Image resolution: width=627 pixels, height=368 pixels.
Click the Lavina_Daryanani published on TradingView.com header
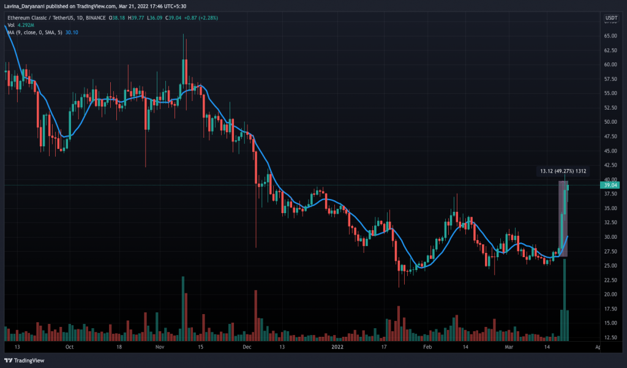[95, 6]
